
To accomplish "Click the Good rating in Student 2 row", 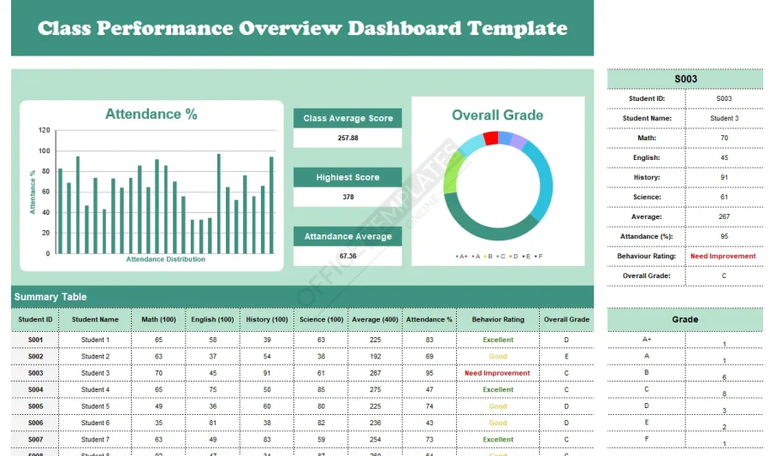I will coord(497,357).
